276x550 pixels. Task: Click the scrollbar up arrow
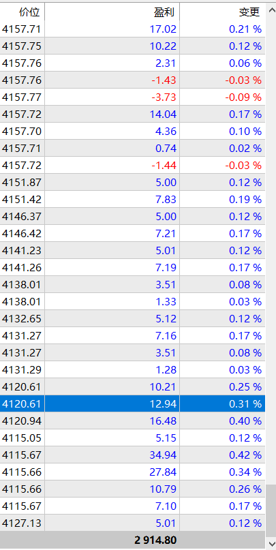[x=271, y=10]
